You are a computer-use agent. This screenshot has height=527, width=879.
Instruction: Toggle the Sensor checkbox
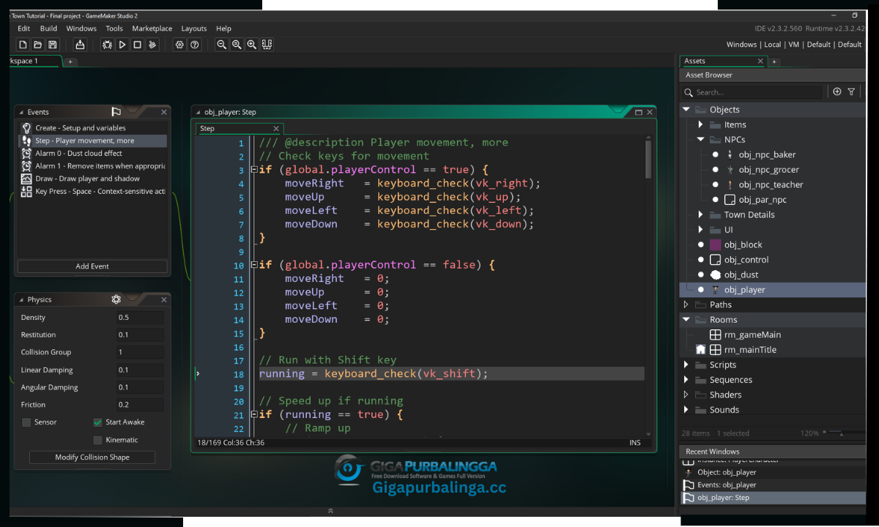pyautogui.click(x=26, y=422)
